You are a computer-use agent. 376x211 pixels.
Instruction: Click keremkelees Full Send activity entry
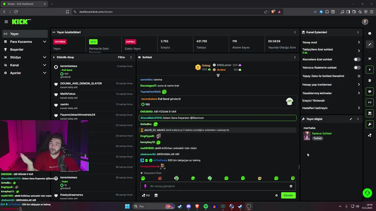pyautogui.click(x=93, y=72)
